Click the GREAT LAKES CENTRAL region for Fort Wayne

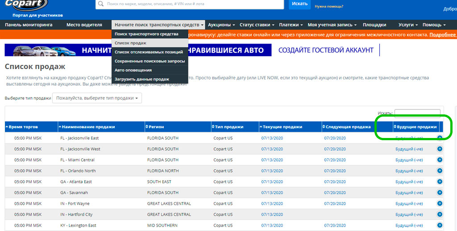(169, 203)
